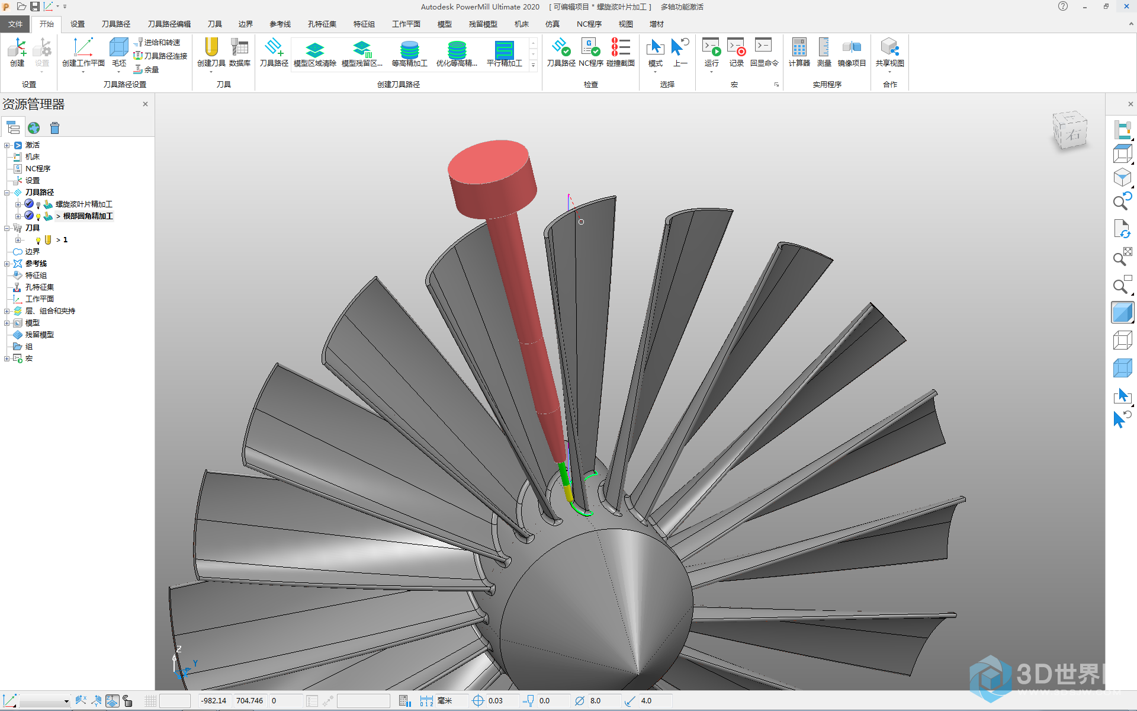
Task: Switch to the 视图 view tab
Action: tap(626, 24)
